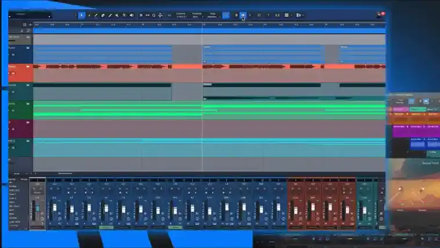The width and height of the screenshot is (440, 248).
Task: Click the folder icon on the orange track header
Action: click(x=28, y=67)
